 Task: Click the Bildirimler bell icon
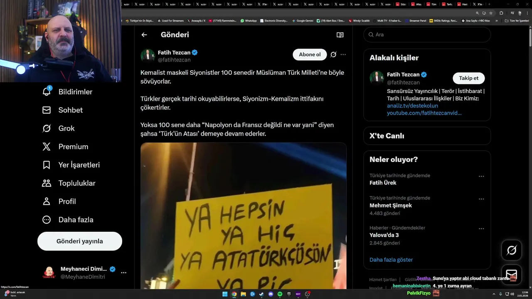[47, 92]
